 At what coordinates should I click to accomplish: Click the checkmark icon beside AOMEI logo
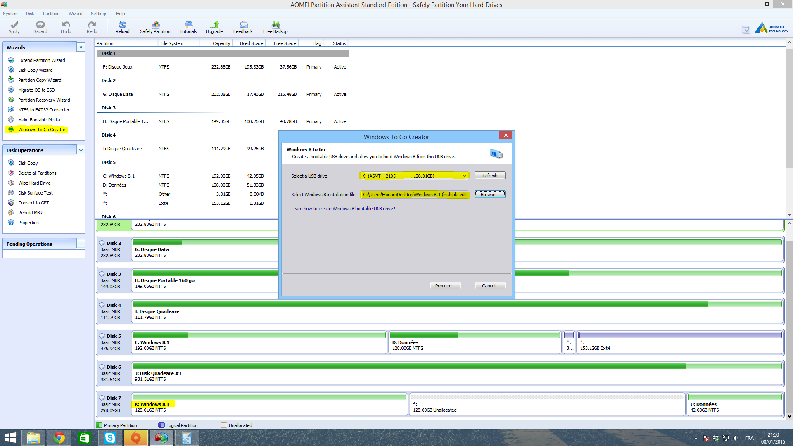[746, 30]
